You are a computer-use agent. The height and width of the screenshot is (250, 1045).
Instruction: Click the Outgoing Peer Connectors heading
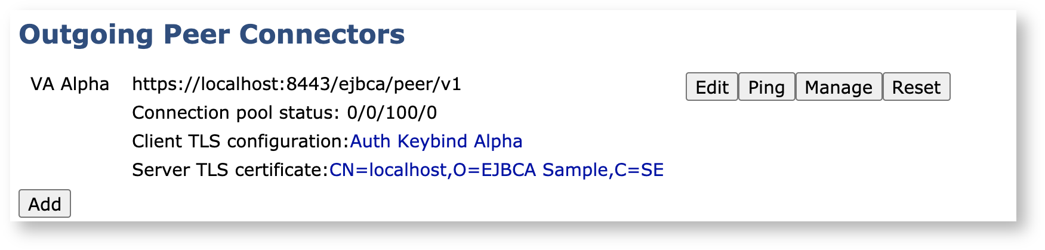tap(212, 35)
